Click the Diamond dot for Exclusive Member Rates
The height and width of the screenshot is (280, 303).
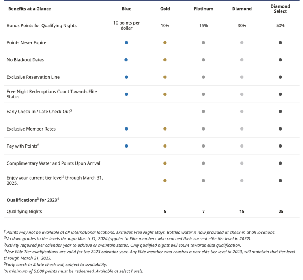coord(242,129)
